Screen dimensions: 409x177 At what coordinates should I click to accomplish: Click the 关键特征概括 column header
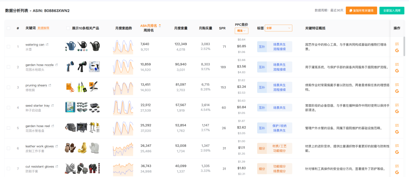pyautogui.click(x=315, y=28)
